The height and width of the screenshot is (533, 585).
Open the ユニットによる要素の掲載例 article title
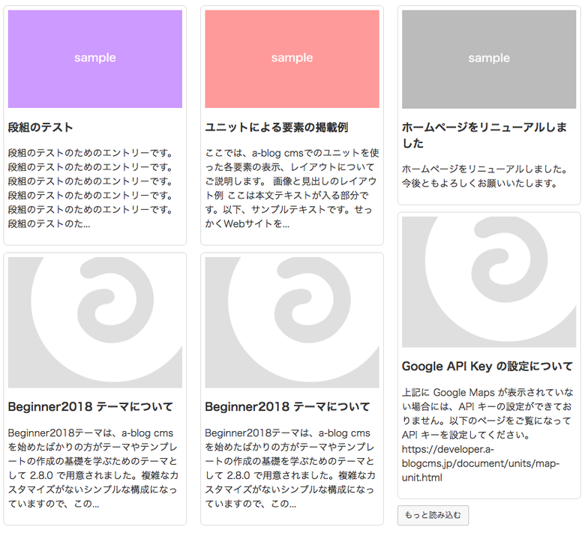coord(276,127)
